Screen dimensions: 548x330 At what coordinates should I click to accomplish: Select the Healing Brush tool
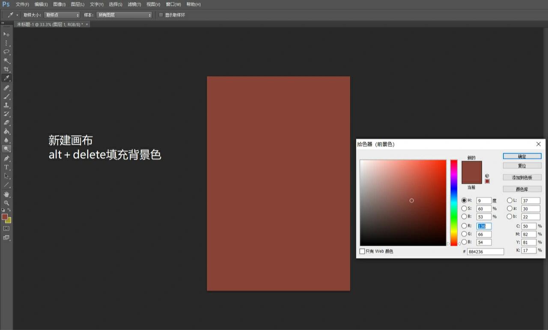pos(6,88)
